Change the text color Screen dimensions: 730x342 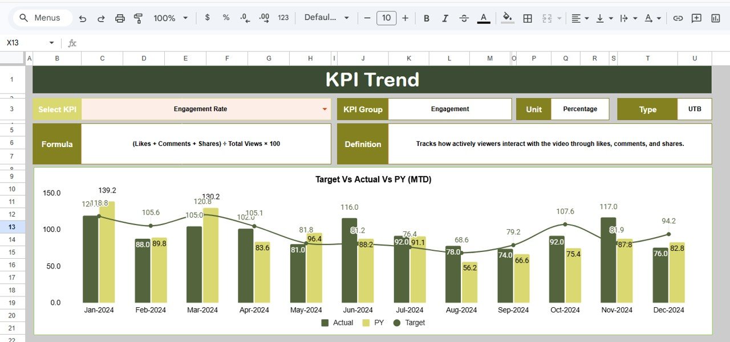[483, 18]
